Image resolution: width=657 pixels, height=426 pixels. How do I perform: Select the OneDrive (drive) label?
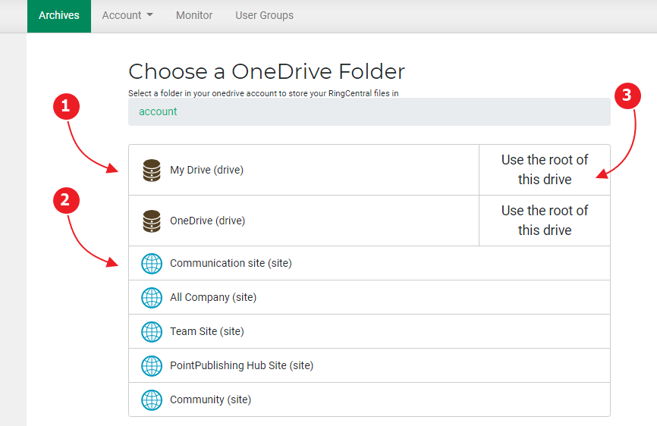pos(207,221)
